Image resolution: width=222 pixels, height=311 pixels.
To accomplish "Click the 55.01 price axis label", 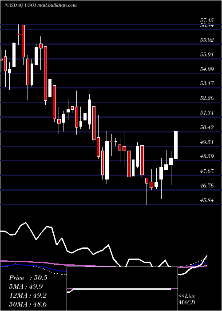I will 207,54.
